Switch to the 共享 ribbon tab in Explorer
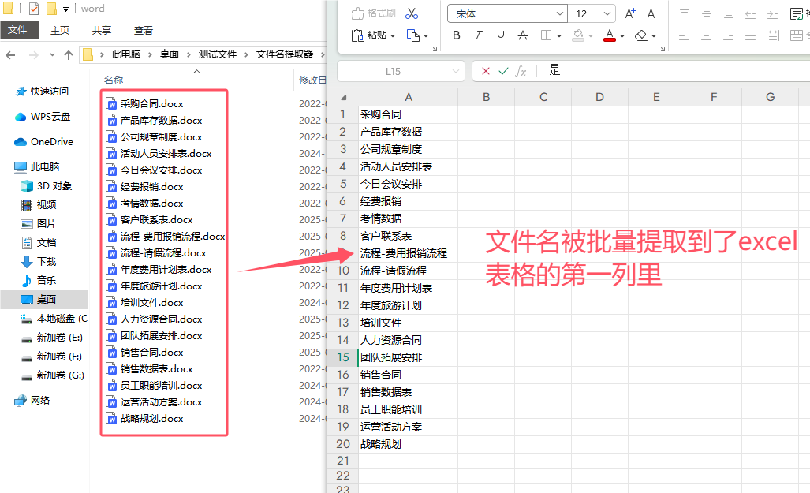The height and width of the screenshot is (493, 810). pyautogui.click(x=102, y=31)
